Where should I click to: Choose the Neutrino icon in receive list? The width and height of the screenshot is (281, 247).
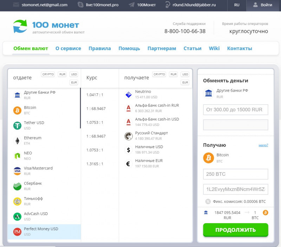[x=129, y=94]
